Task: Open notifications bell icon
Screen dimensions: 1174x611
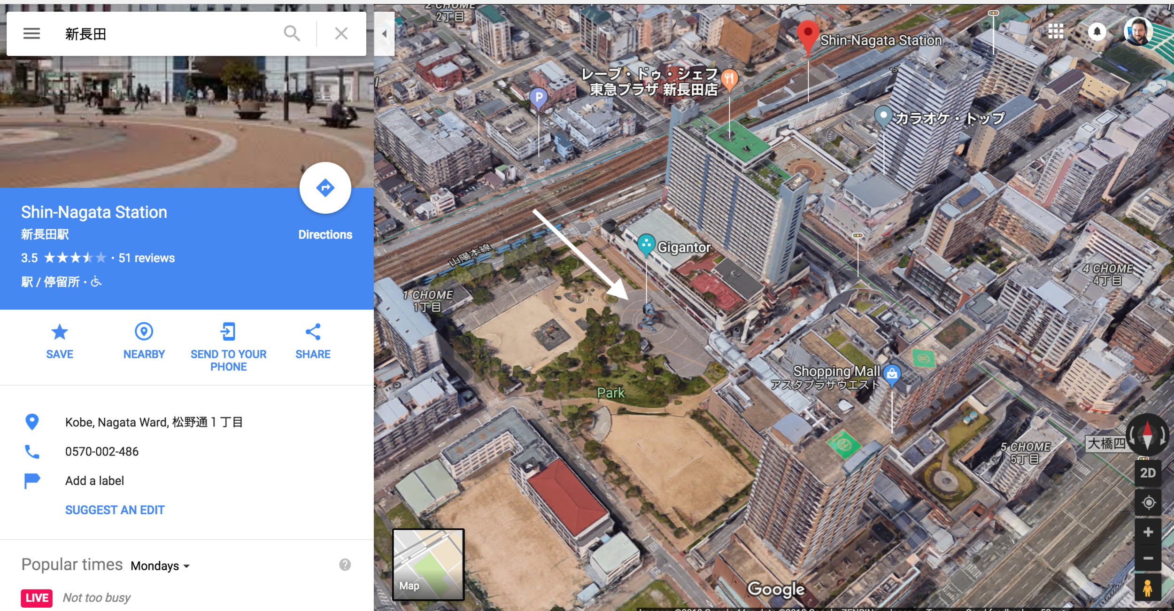Action: coord(1097,31)
